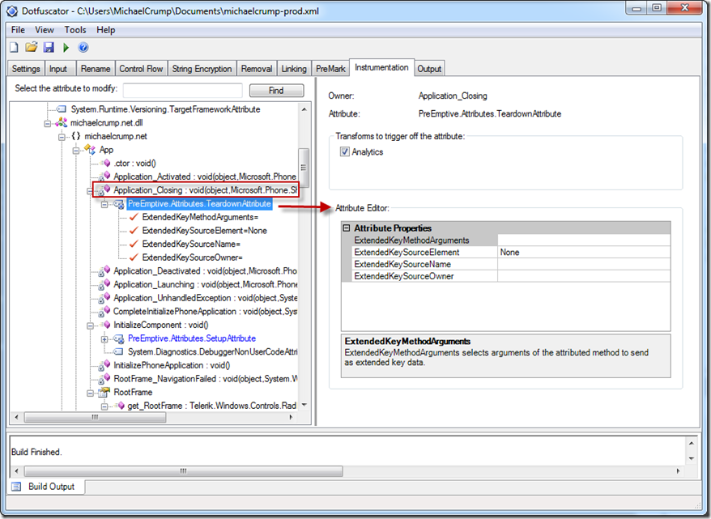Switch to the Control Flow tab

coord(141,69)
